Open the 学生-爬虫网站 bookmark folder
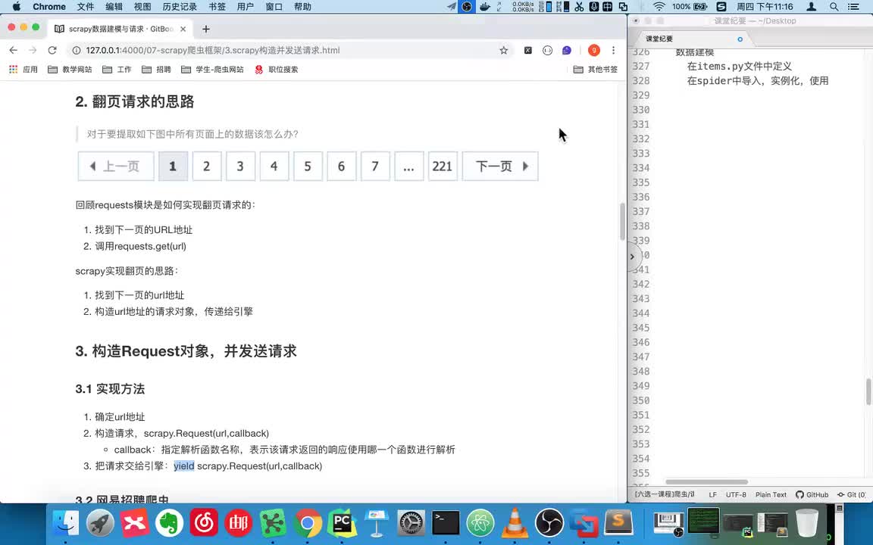The height and width of the screenshot is (545, 873). click(213, 70)
